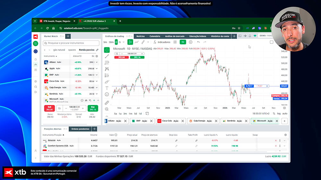Close the Amazon position red X
321x180 pixels.
[276, 140]
